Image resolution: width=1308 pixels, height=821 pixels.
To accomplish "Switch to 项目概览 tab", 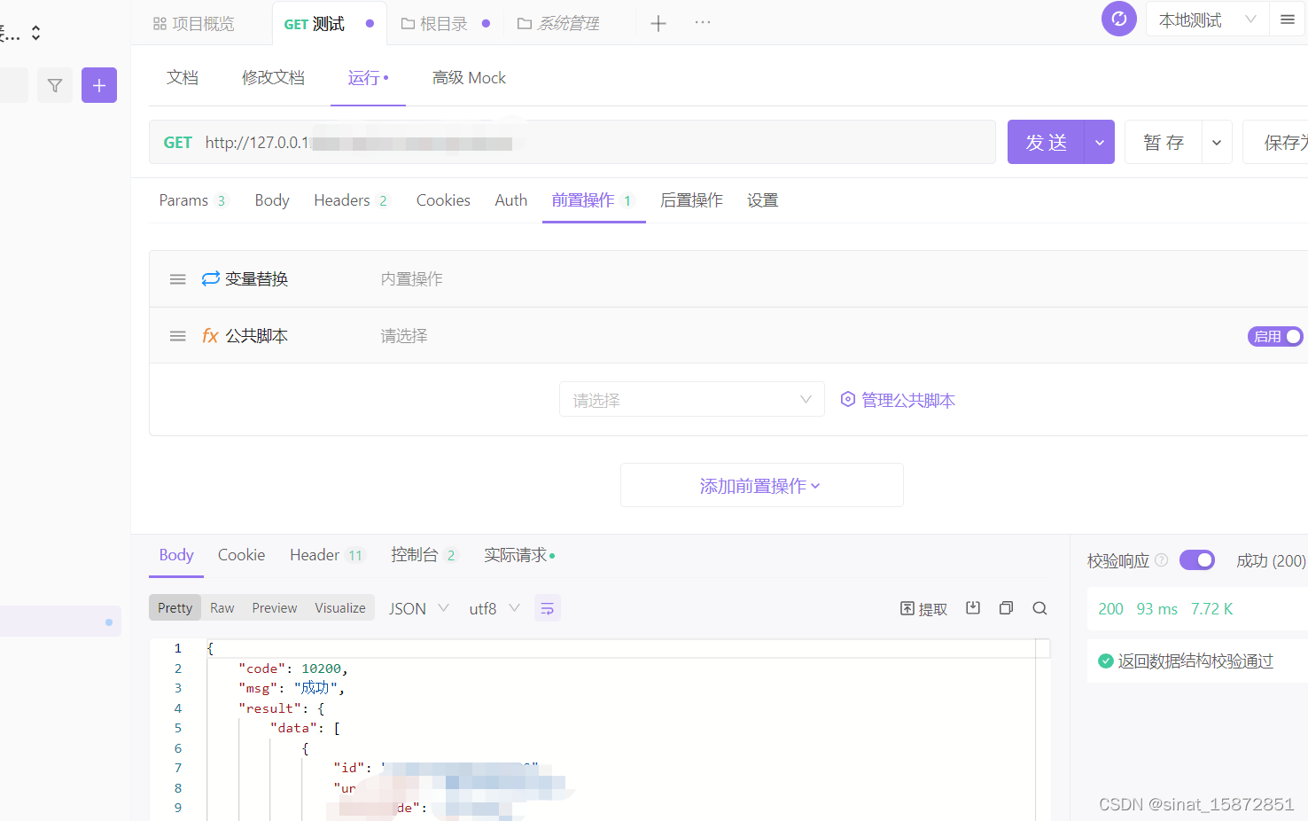I will pyautogui.click(x=194, y=24).
